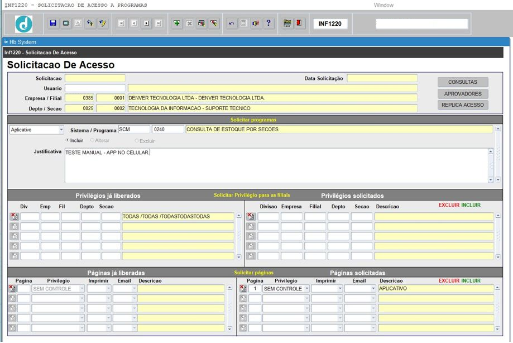513x343 pixels.
Task: Click the yellow 'Solicitar páginas' label
Action: point(253,272)
